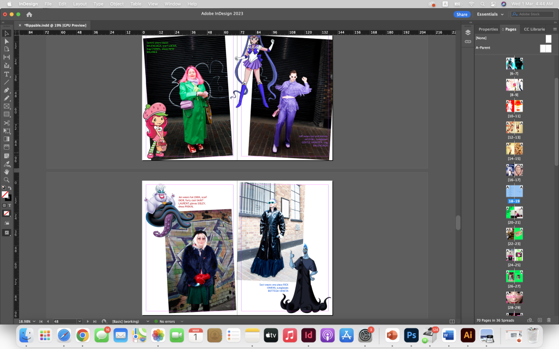Screen dimensions: 559x349
Task: Select the Gap tool
Action: (x=7, y=57)
